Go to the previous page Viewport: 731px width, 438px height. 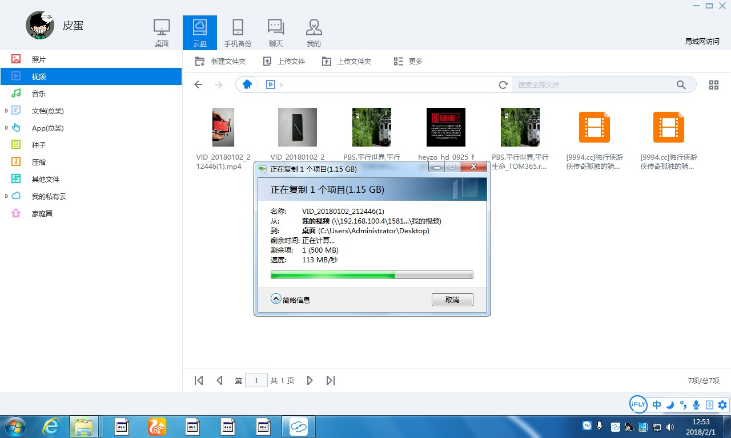click(219, 380)
